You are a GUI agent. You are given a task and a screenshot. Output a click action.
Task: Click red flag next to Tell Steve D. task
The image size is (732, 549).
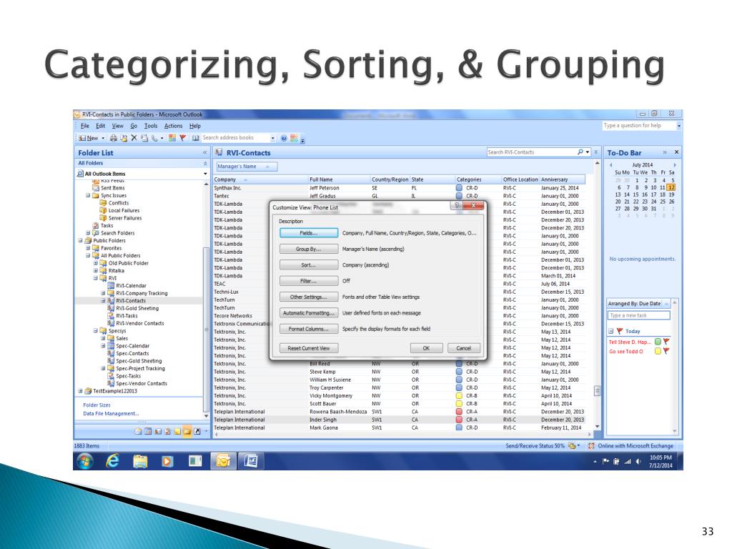[666, 342]
